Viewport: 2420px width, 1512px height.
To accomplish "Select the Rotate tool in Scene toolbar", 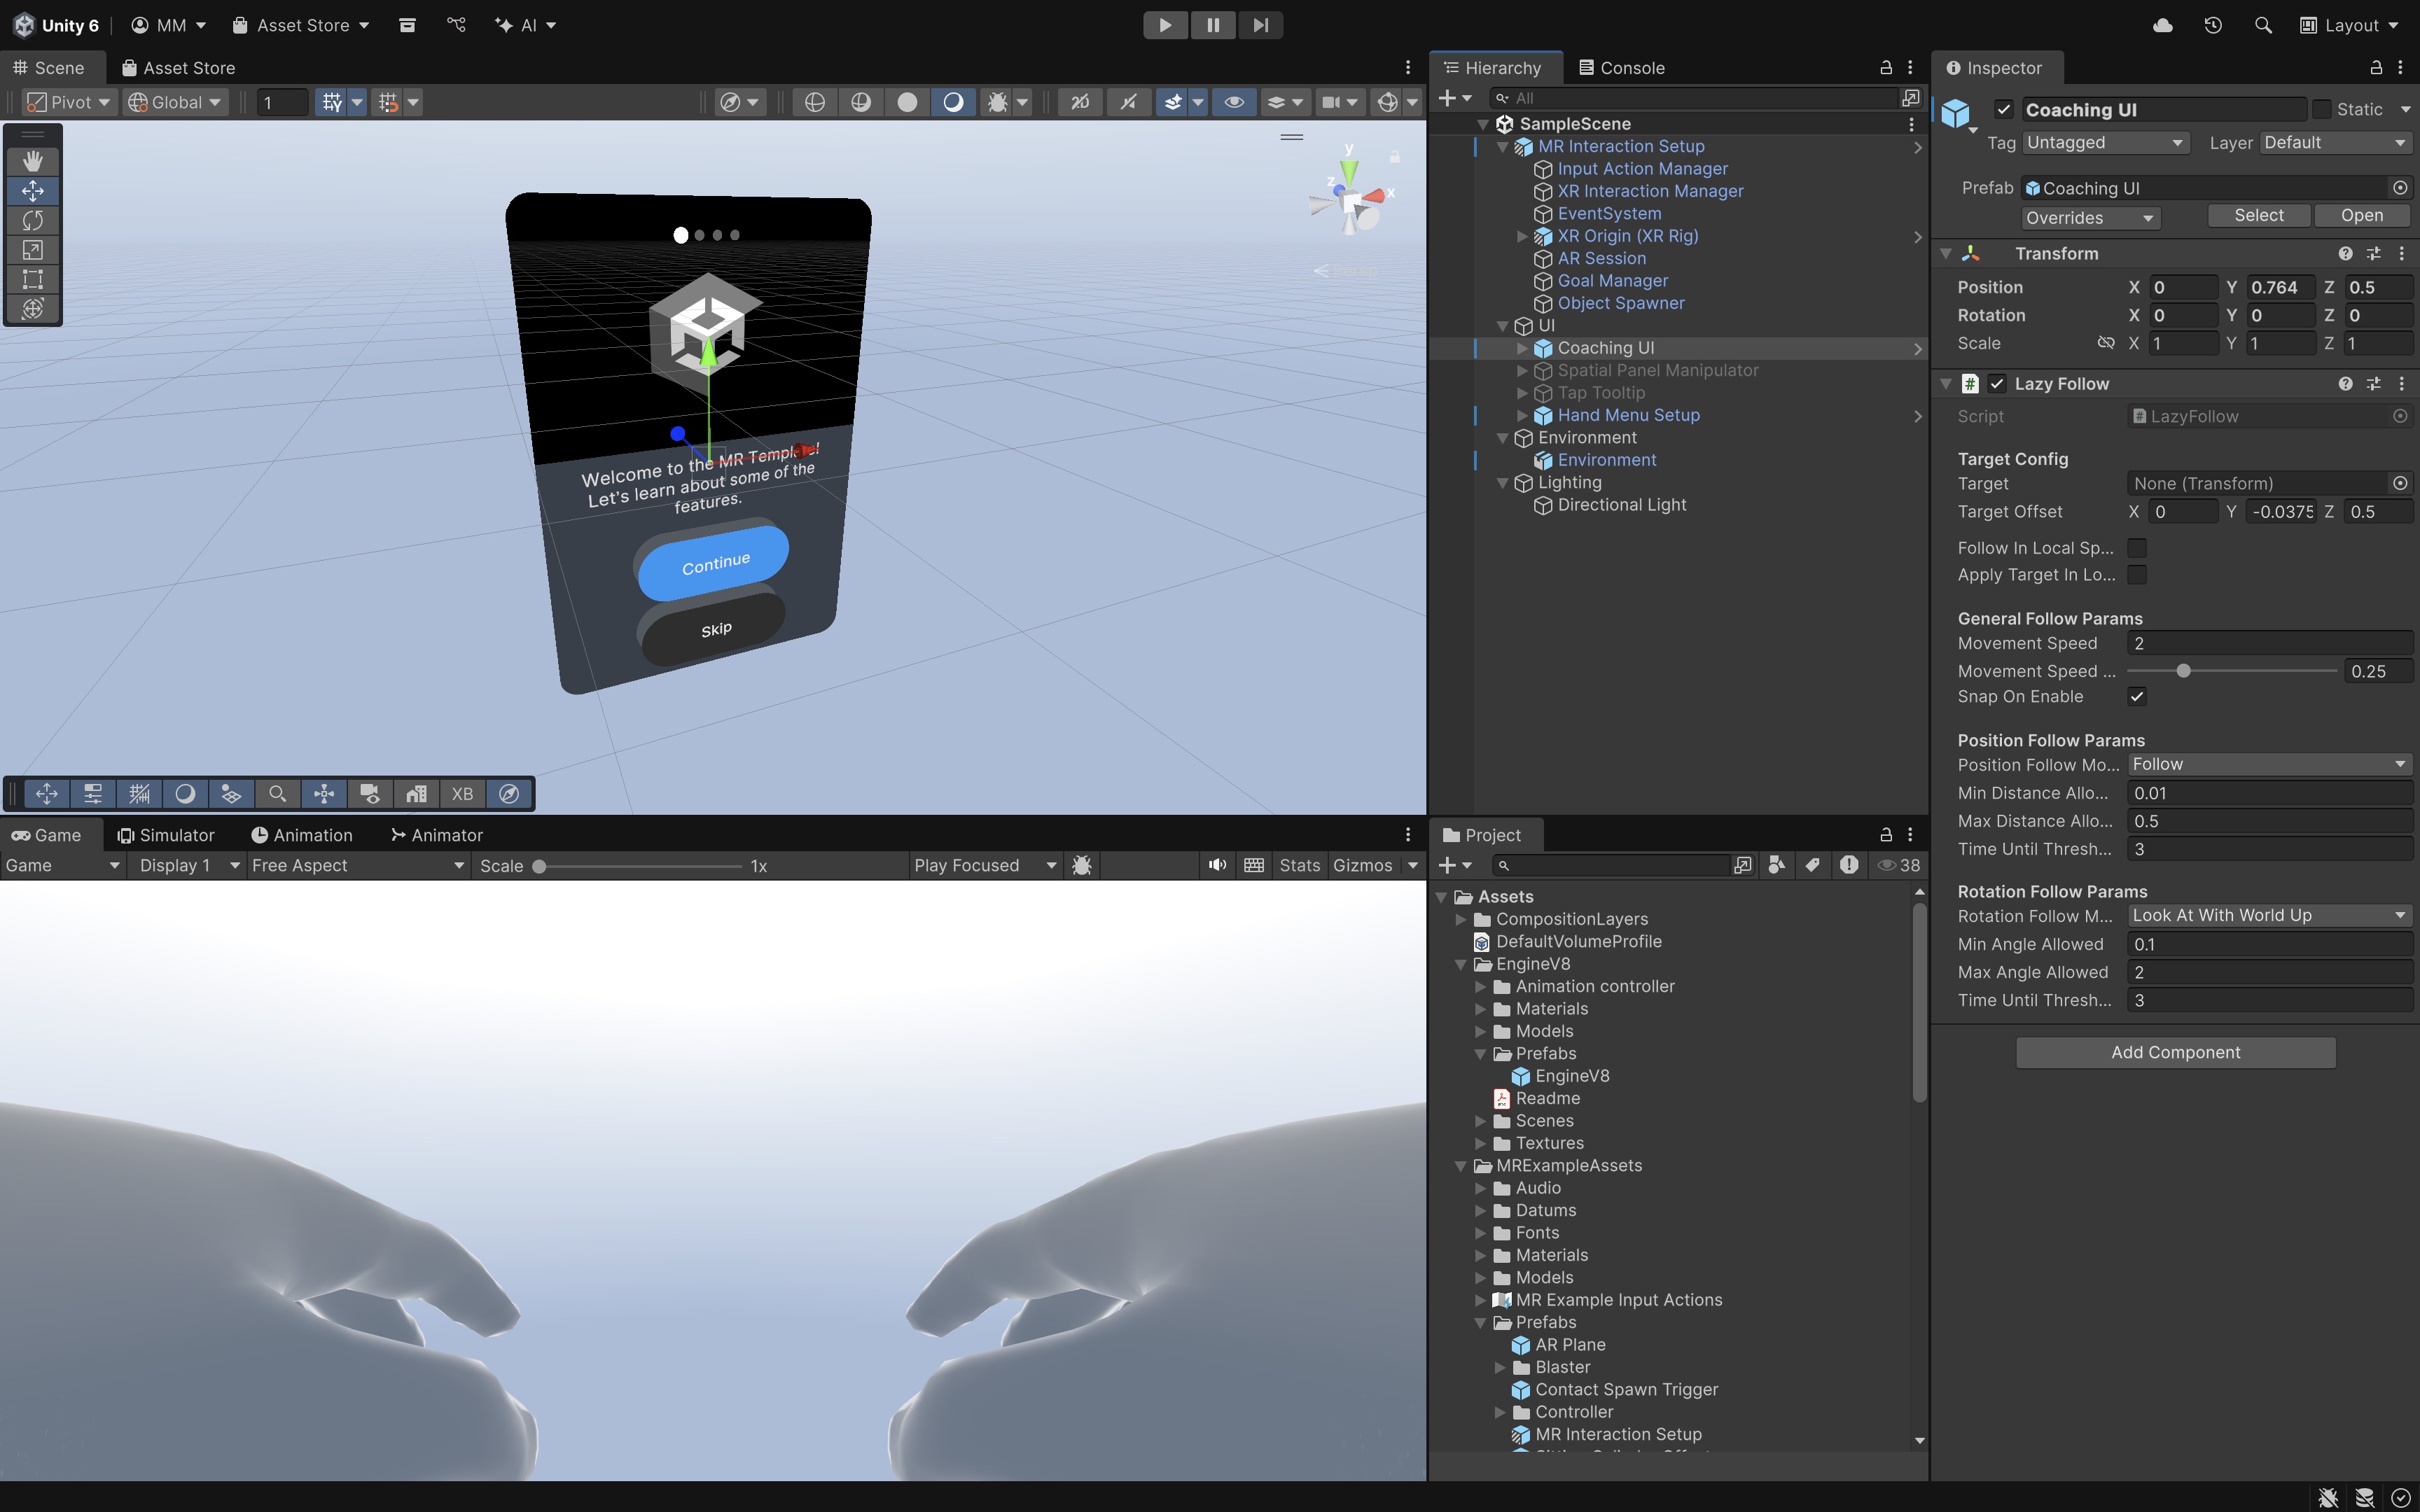I will coord(32,220).
